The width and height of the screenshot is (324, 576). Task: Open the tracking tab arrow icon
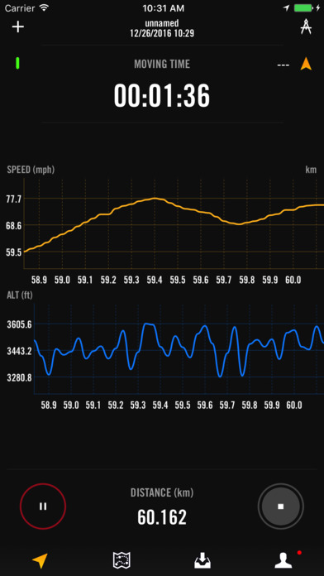point(40,560)
